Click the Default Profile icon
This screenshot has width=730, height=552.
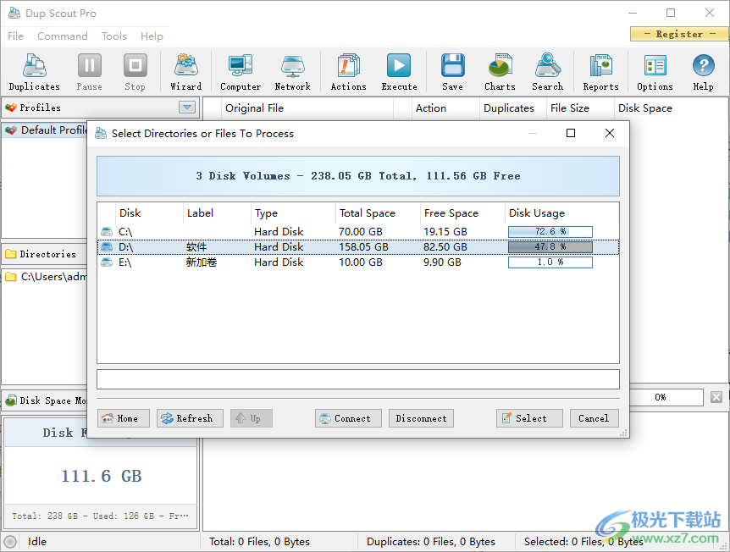click(11, 130)
